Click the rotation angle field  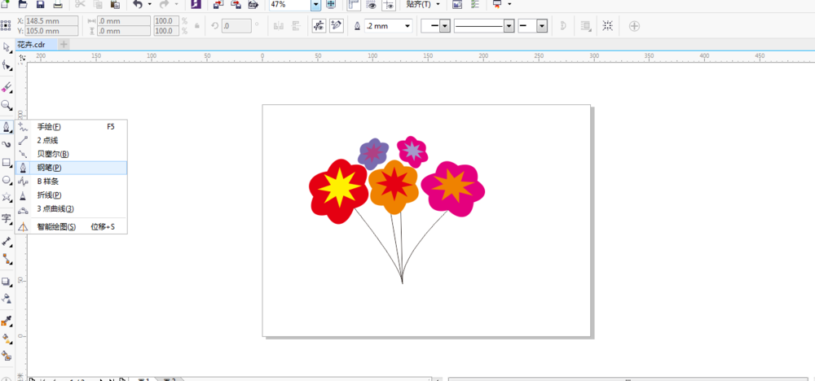pyautogui.click(x=236, y=25)
